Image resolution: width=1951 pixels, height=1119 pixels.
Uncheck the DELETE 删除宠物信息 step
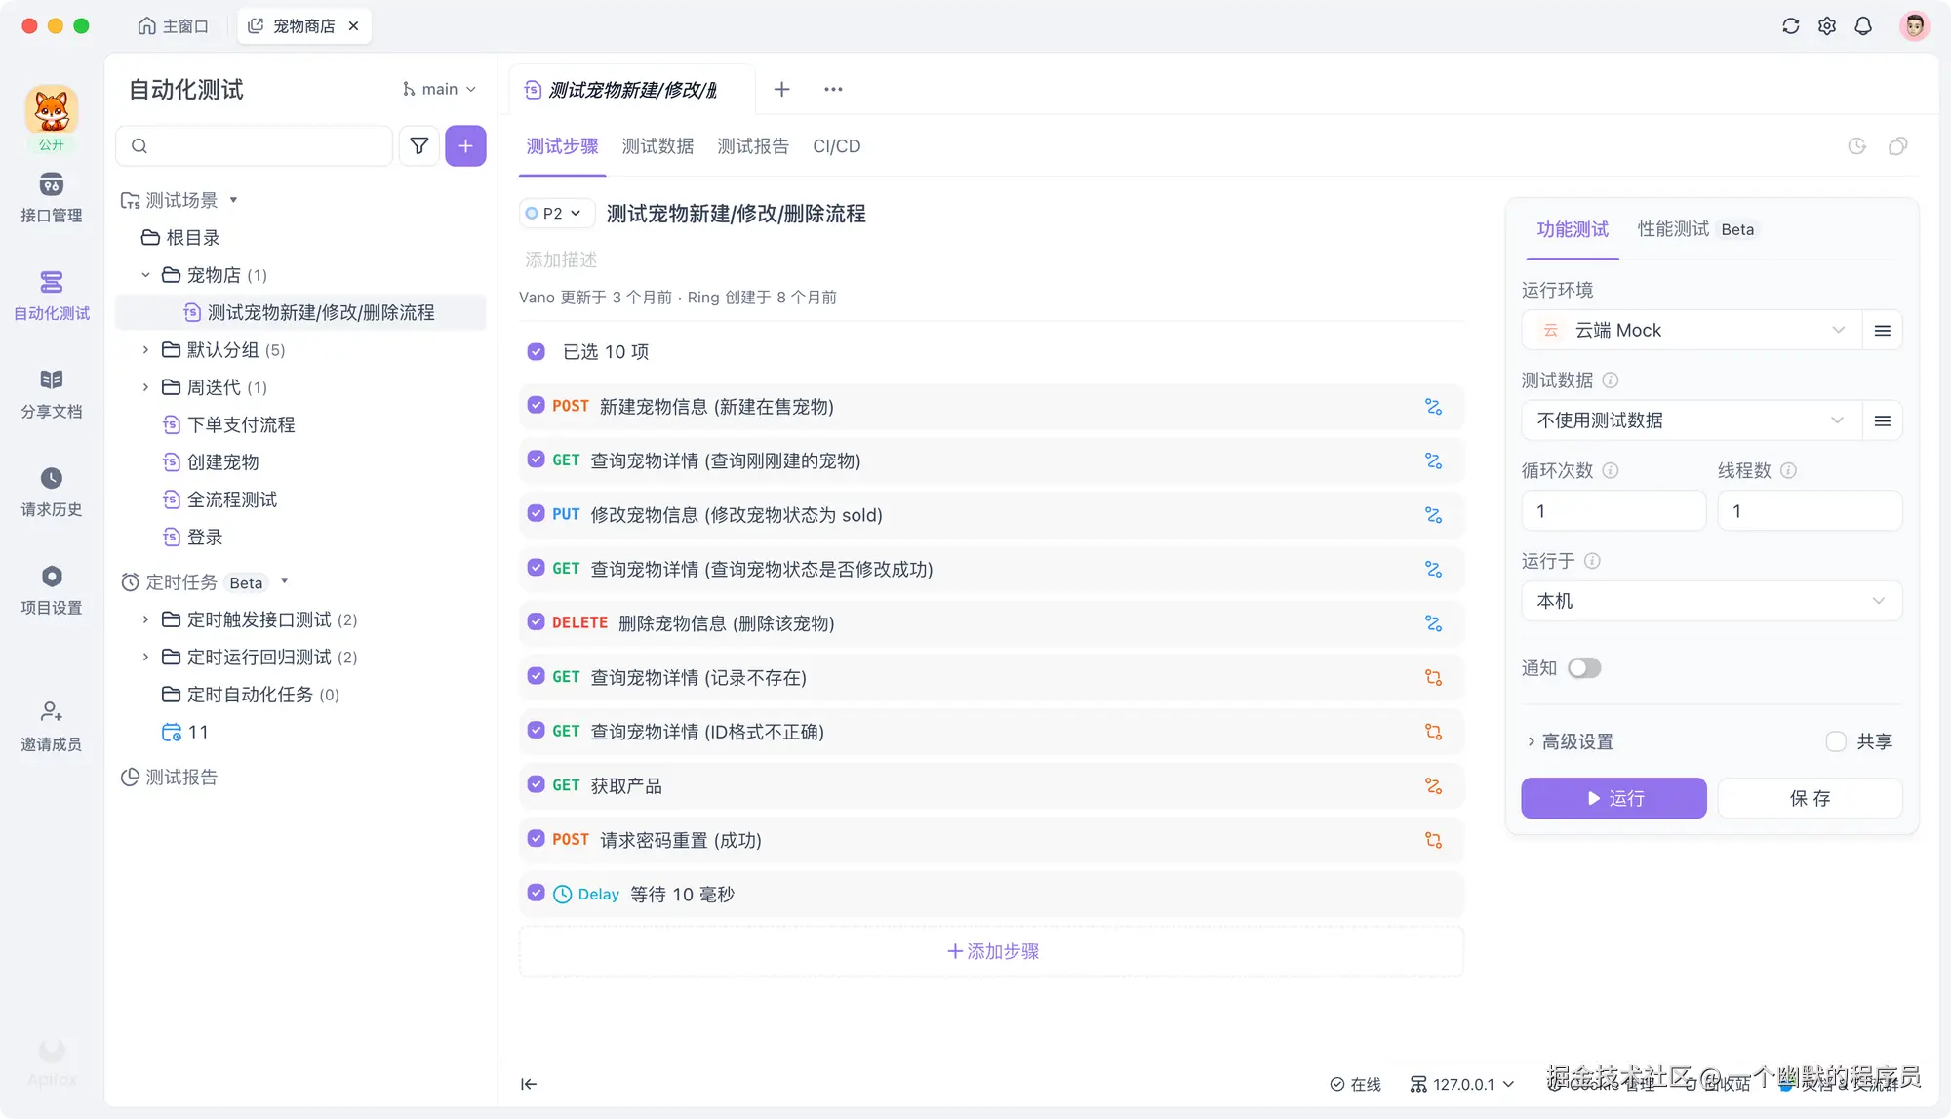[536, 621]
